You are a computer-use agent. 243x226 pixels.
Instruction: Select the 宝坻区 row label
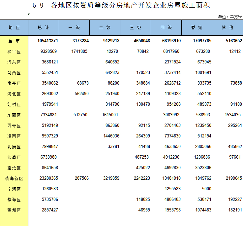tap(14, 168)
